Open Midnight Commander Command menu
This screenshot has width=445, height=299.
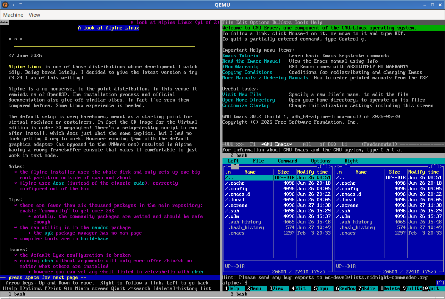(x=288, y=161)
